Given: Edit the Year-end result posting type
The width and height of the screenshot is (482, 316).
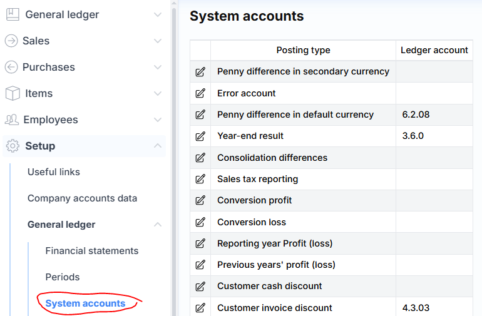Looking at the screenshot, I should [200, 136].
